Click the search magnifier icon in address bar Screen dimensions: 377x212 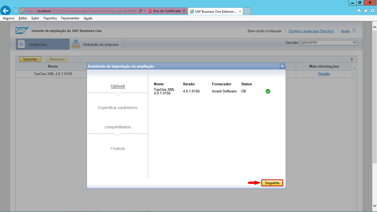point(140,11)
